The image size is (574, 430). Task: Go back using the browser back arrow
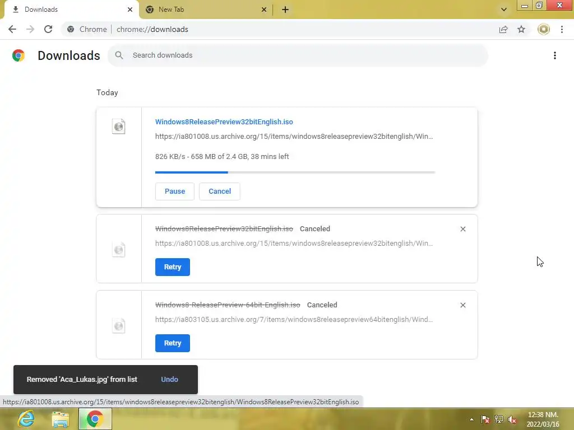click(12, 29)
